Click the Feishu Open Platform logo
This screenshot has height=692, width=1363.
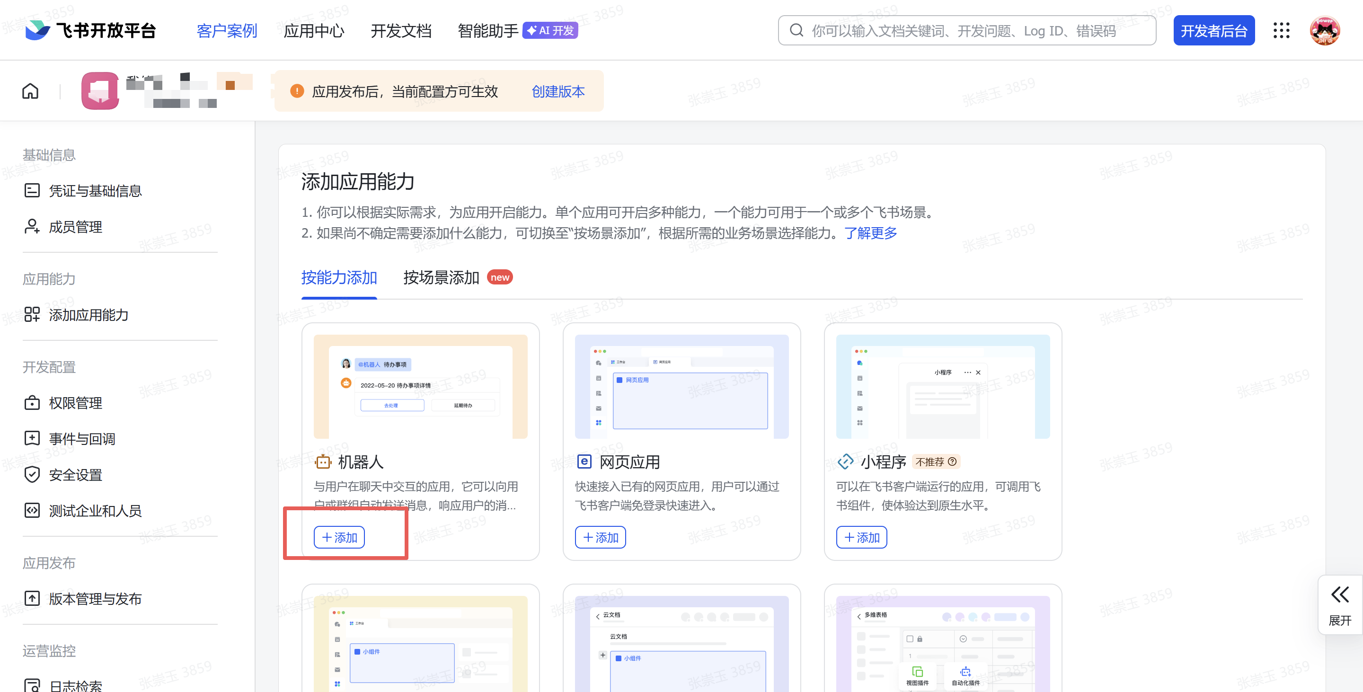point(90,30)
